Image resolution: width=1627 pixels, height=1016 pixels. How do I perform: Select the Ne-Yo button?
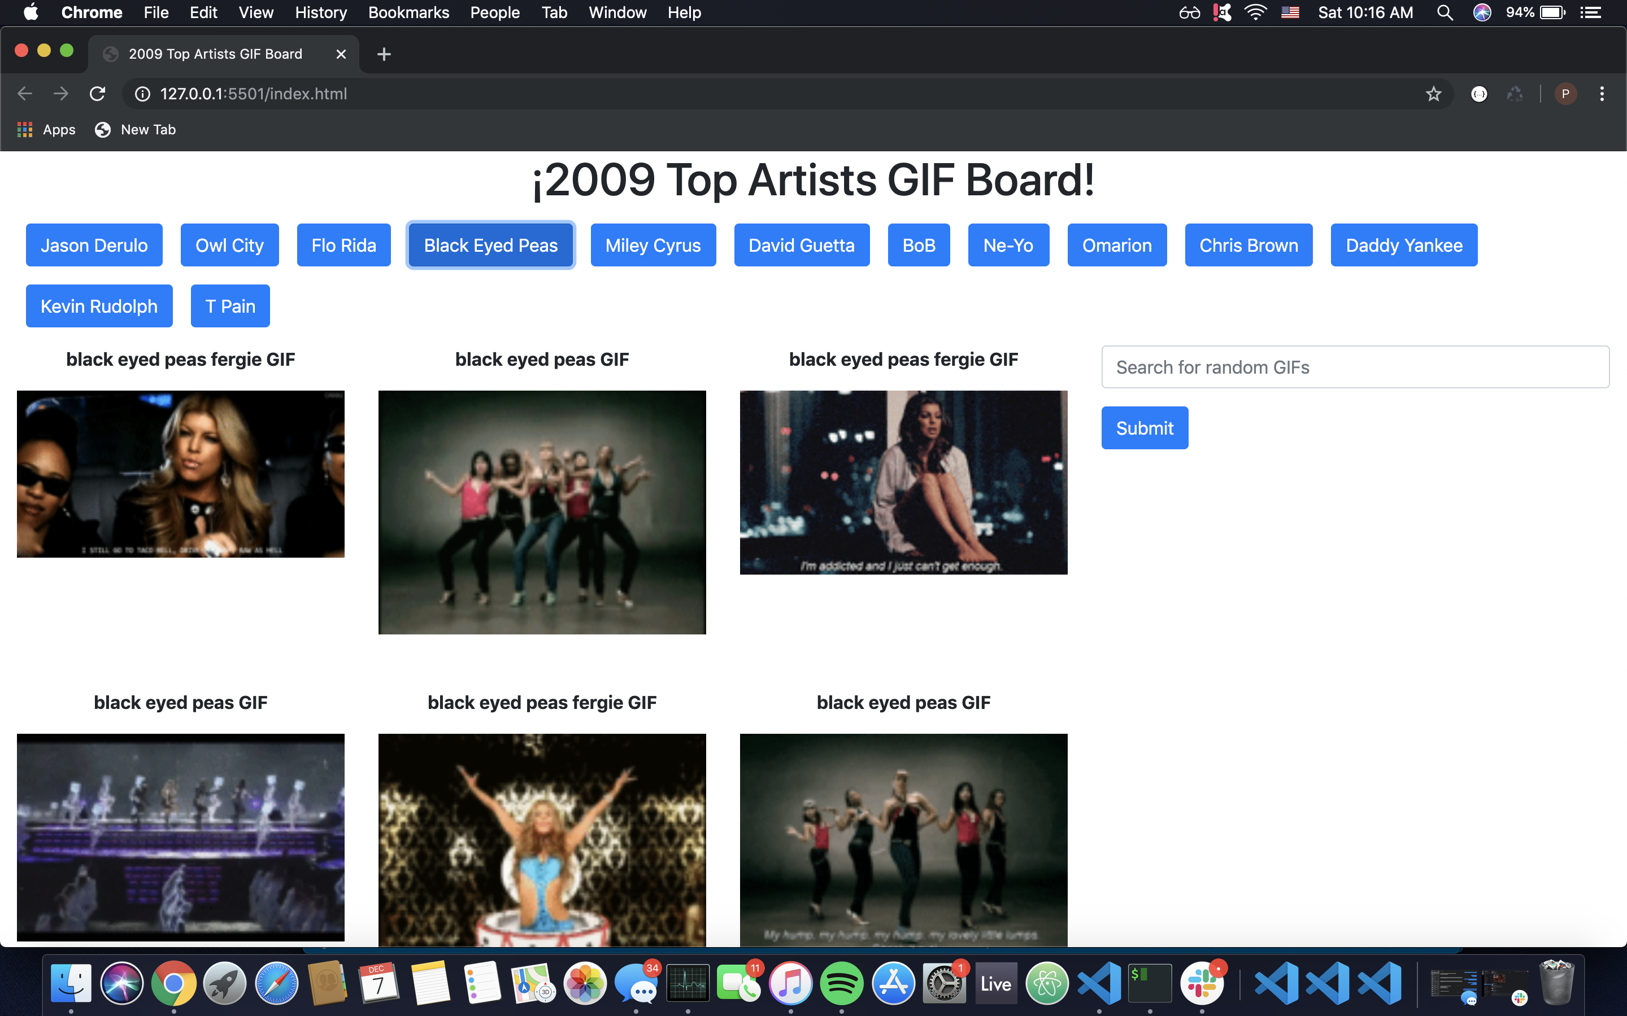1008,246
